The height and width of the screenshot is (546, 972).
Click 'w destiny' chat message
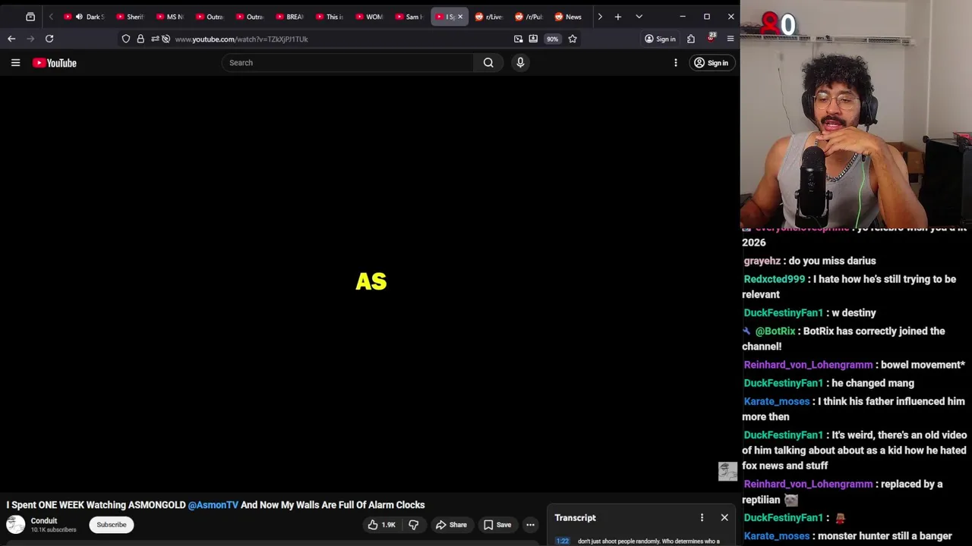point(854,312)
